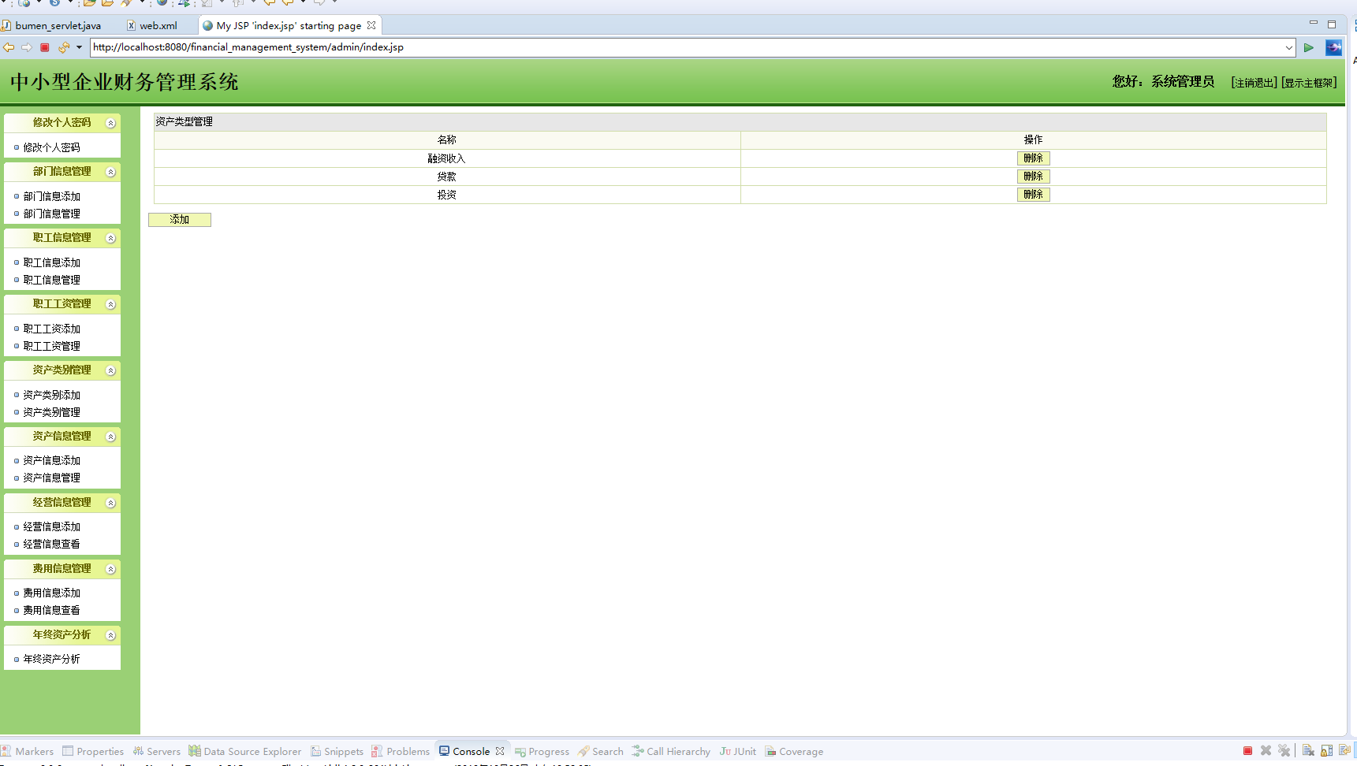Open 职工信息添加 sidebar link

tap(51, 262)
